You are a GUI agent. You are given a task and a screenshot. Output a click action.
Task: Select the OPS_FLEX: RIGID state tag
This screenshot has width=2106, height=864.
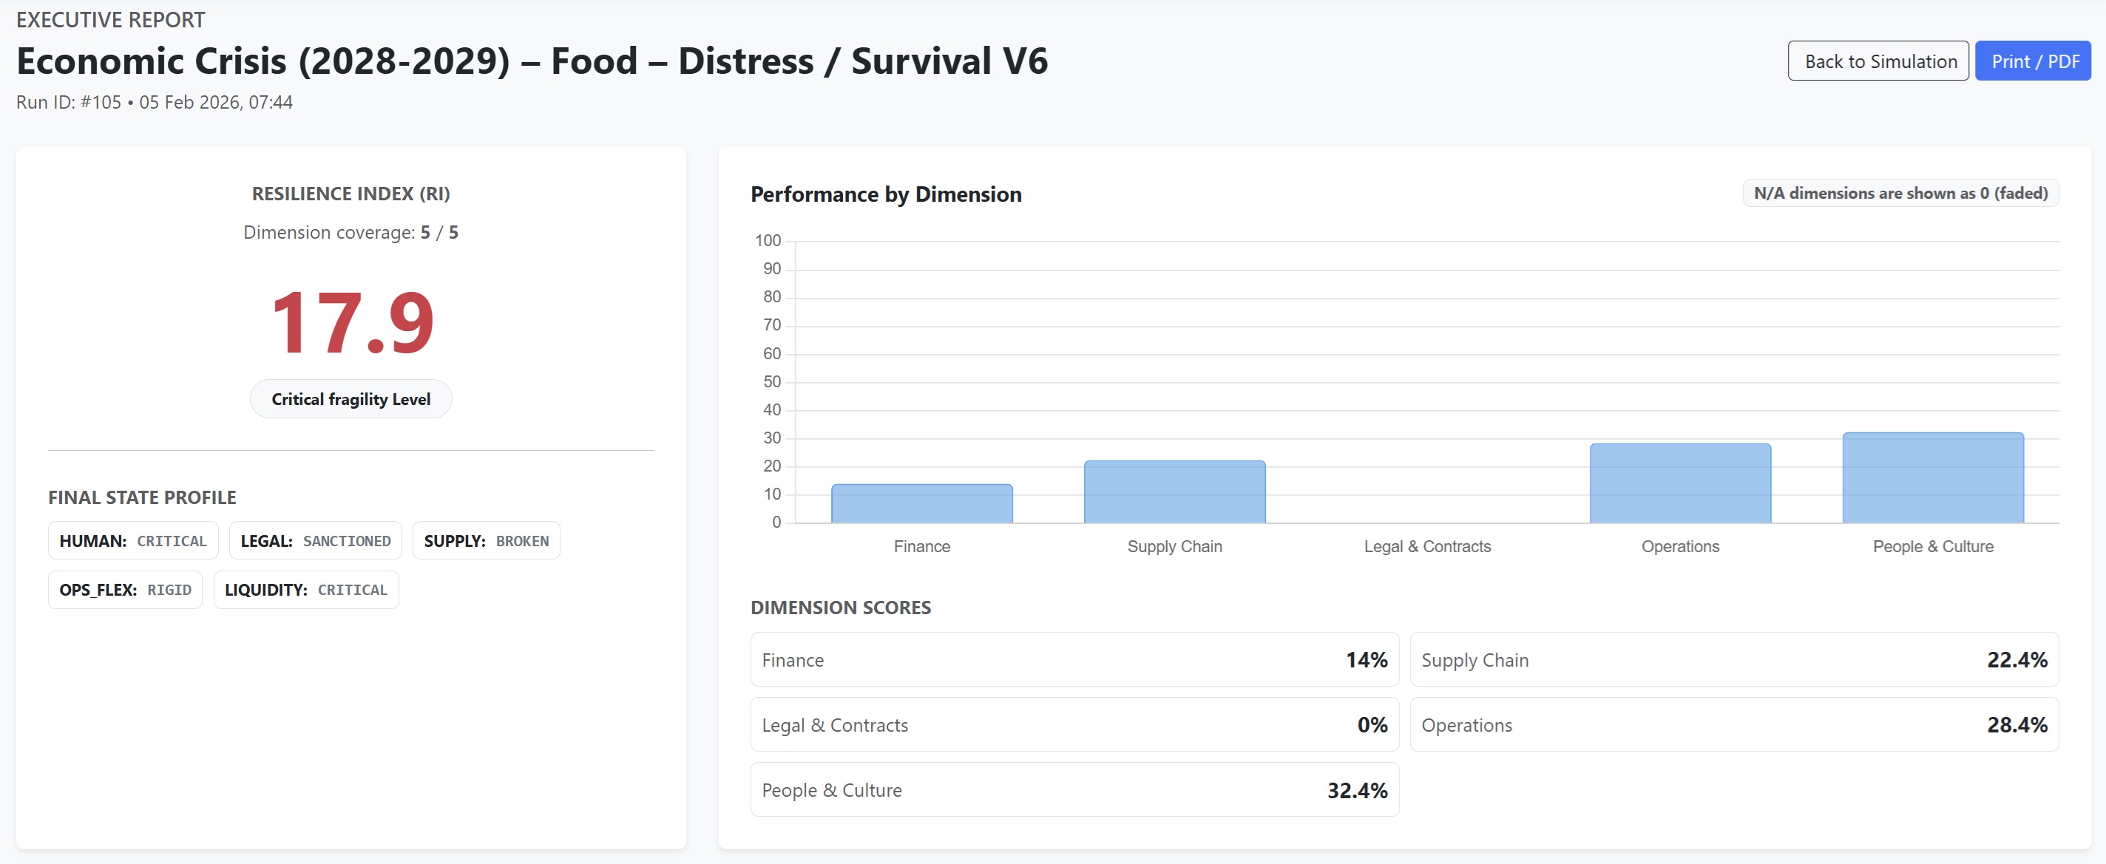[125, 591]
